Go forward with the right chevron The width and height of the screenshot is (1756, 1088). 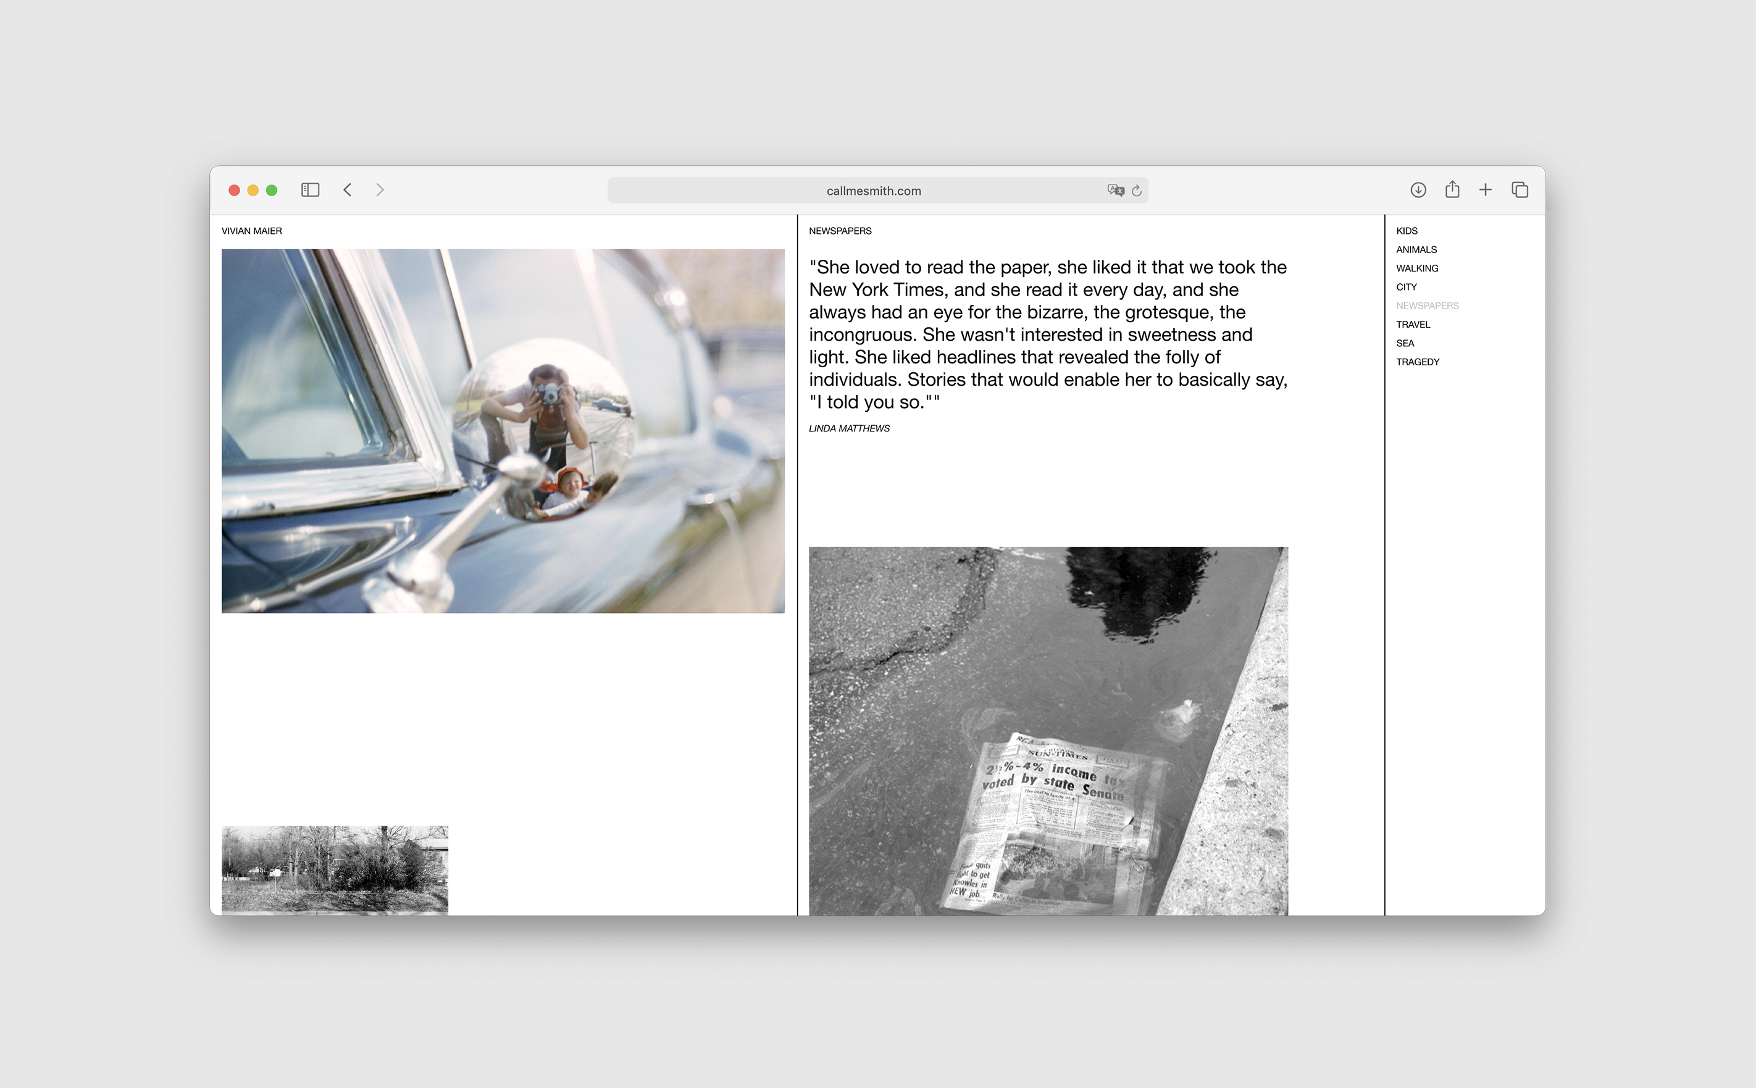point(380,190)
